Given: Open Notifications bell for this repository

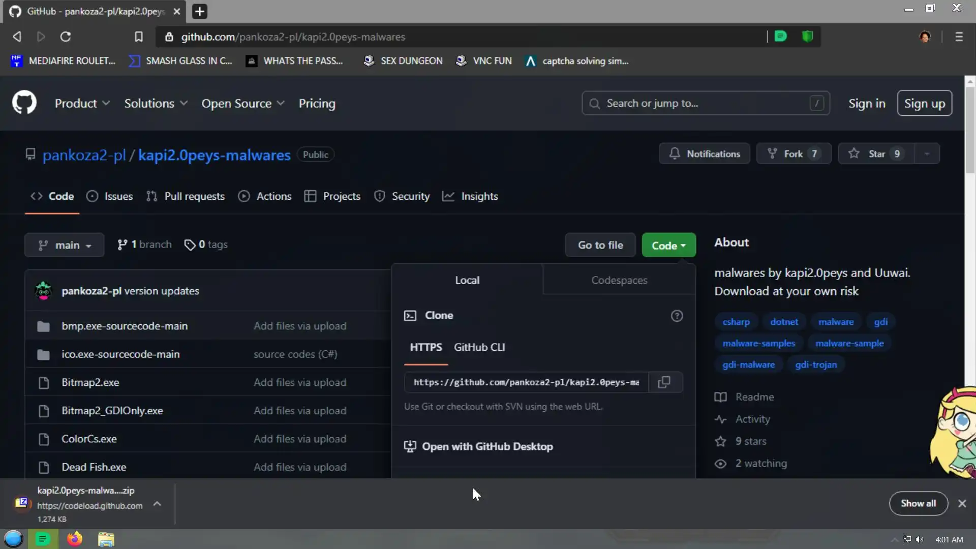Looking at the screenshot, I should pos(704,154).
